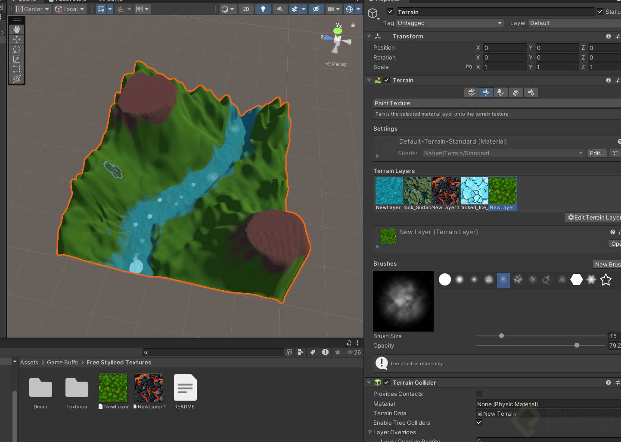The image size is (621, 442).
Task: Collapse the Terrain Collider component
Action: click(x=369, y=382)
